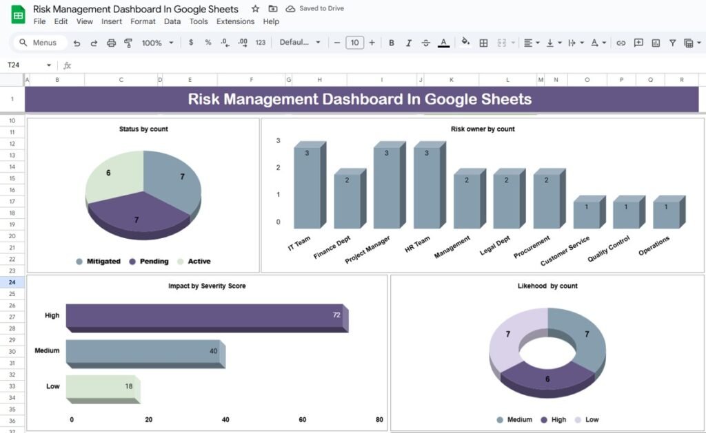Open the Extensions menu

235,21
